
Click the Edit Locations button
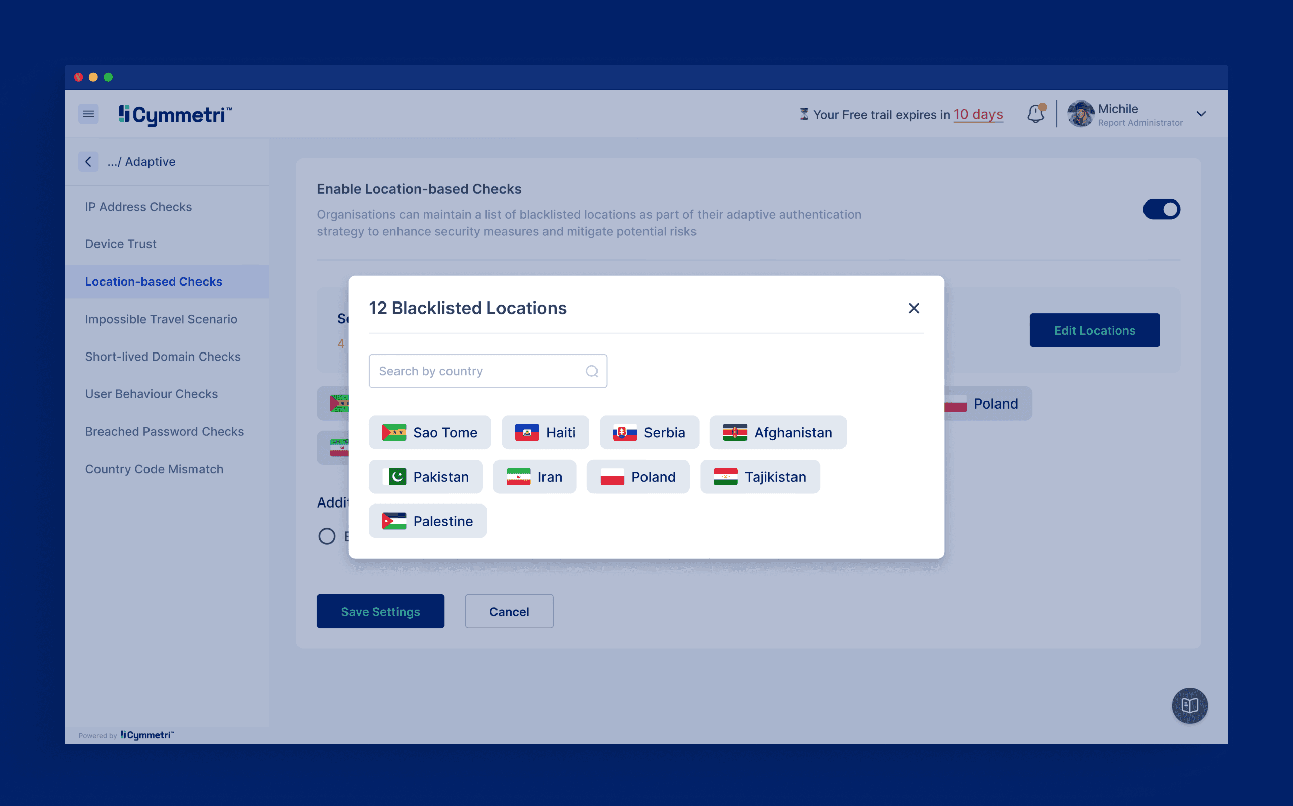tap(1094, 330)
